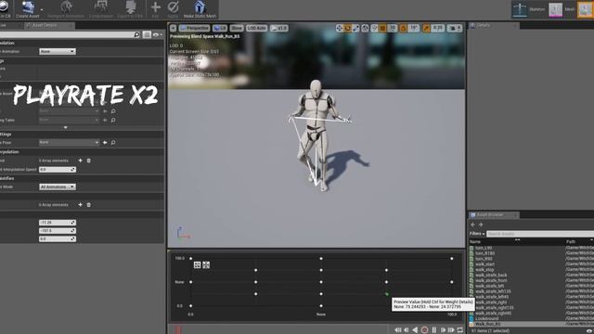
Task: Click the zoom-to-fit vertical icon in blend space grid
Action: click(206, 265)
